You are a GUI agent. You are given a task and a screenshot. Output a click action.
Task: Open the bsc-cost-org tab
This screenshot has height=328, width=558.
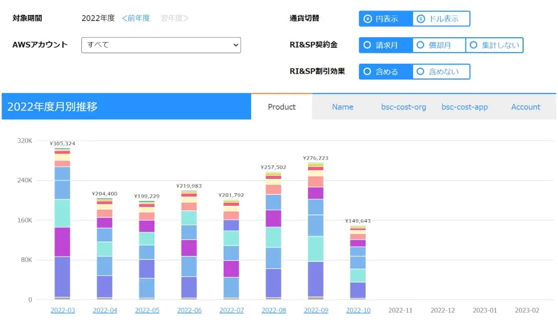coord(404,107)
